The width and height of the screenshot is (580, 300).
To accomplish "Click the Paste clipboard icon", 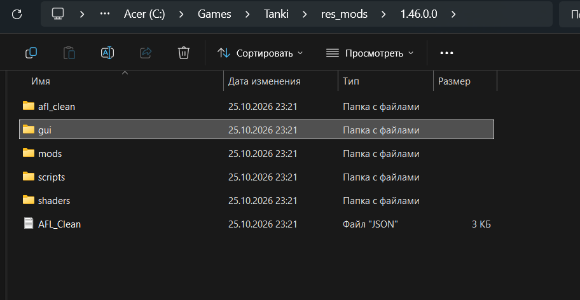I will point(69,53).
